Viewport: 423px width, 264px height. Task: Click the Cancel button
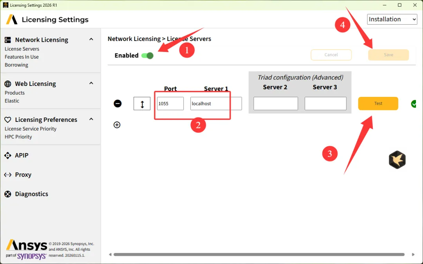pos(331,55)
